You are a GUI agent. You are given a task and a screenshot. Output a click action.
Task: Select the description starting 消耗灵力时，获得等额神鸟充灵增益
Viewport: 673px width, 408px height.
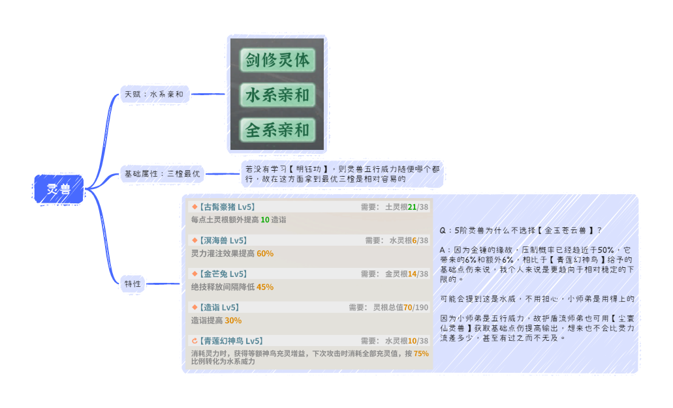click(310, 357)
